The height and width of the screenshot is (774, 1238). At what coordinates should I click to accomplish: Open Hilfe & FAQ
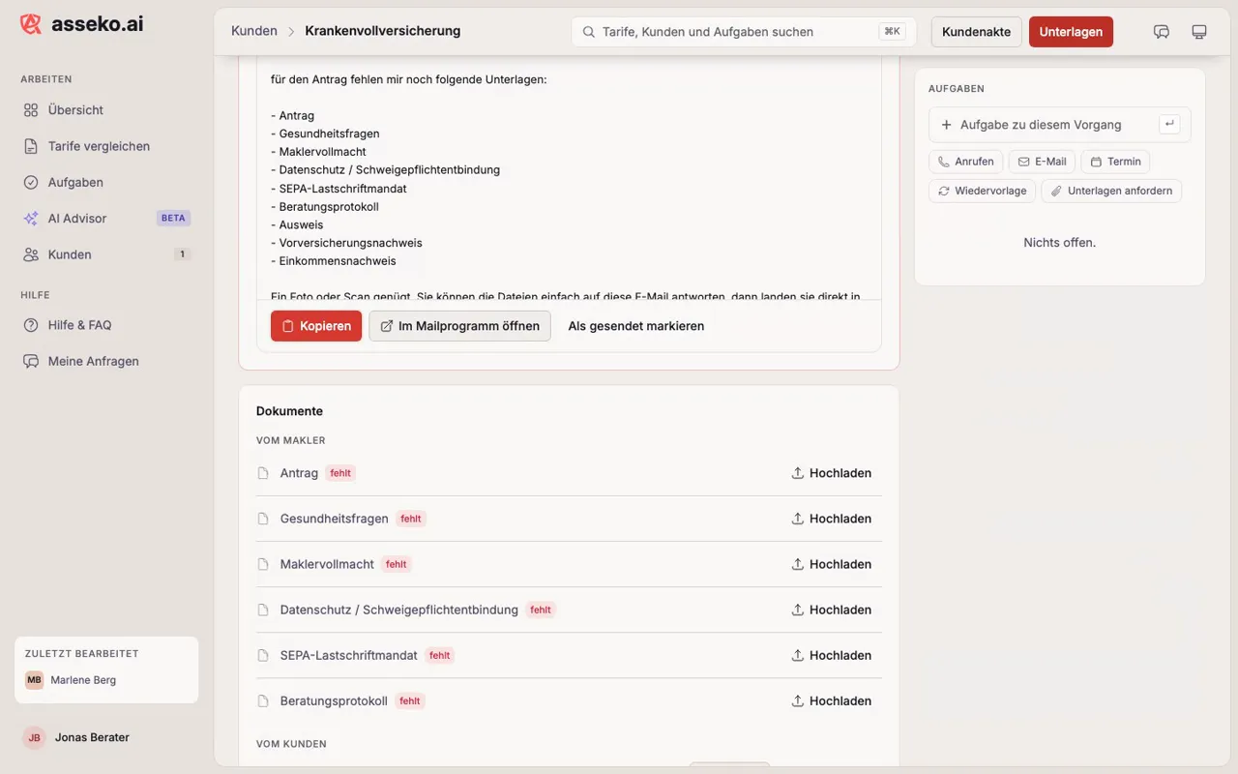pos(106,325)
